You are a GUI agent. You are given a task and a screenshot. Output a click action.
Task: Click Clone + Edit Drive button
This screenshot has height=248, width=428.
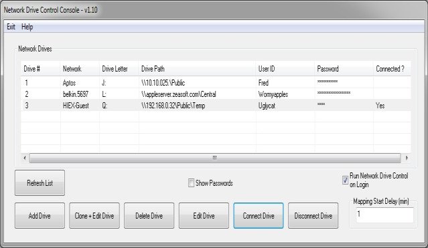point(94,215)
